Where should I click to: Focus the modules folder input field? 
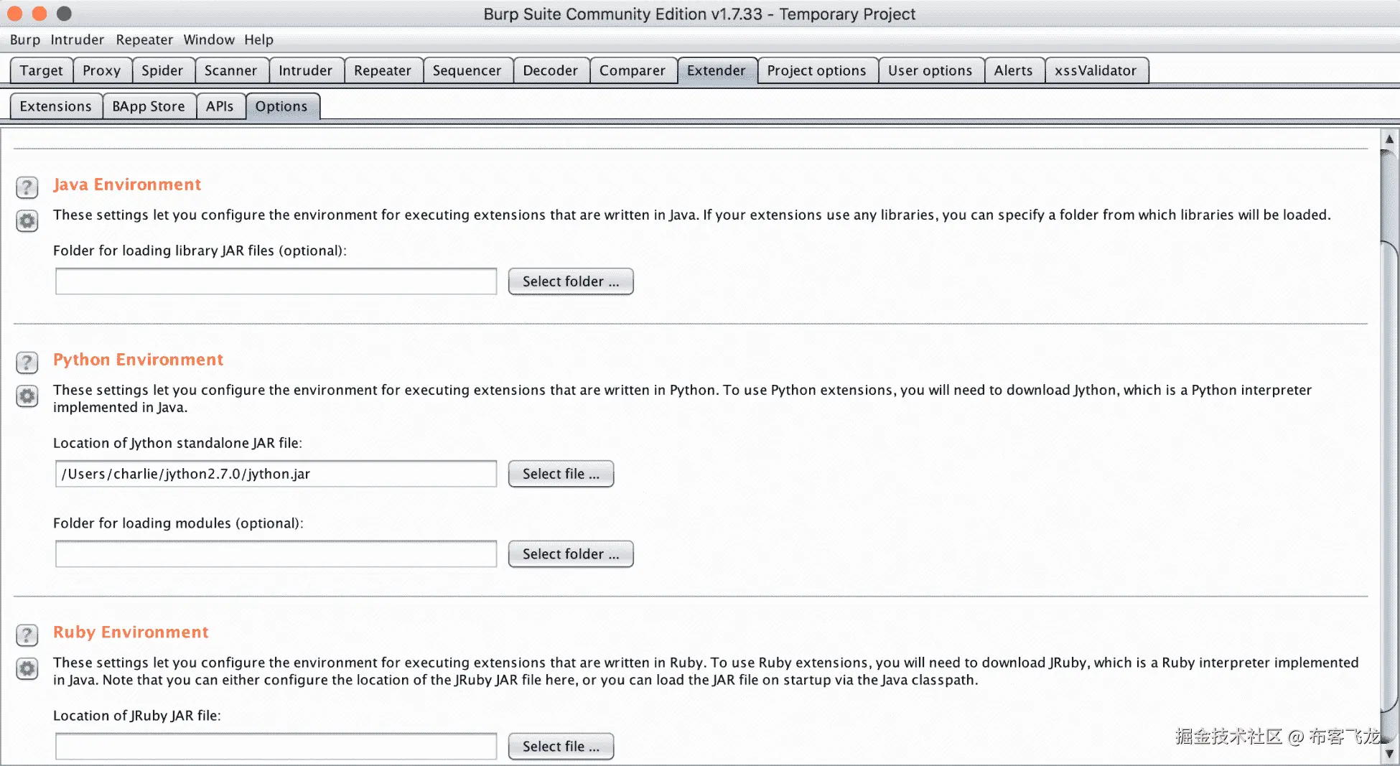click(276, 554)
